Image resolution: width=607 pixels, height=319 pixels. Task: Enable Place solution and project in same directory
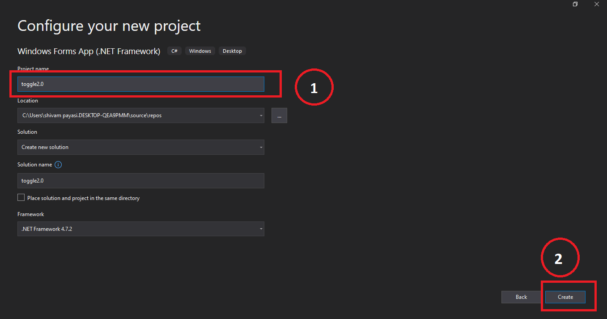pyautogui.click(x=21, y=197)
